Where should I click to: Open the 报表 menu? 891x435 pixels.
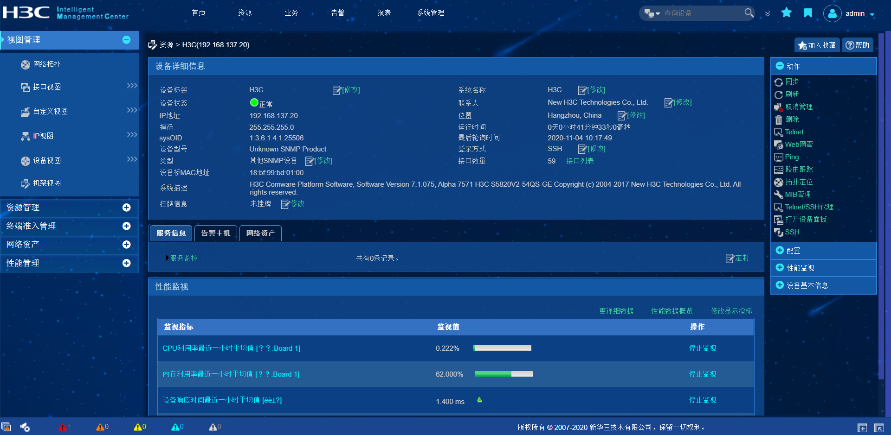tap(384, 13)
